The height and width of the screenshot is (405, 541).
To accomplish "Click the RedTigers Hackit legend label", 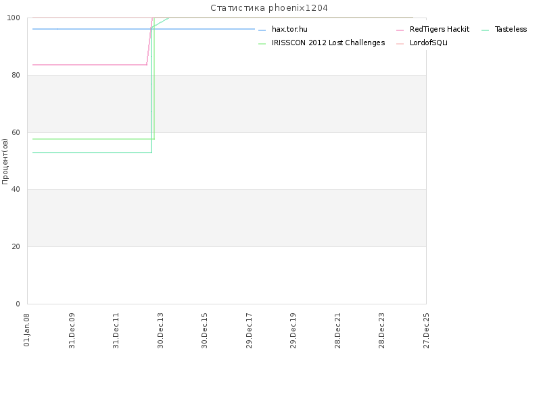I will (x=439, y=30).
